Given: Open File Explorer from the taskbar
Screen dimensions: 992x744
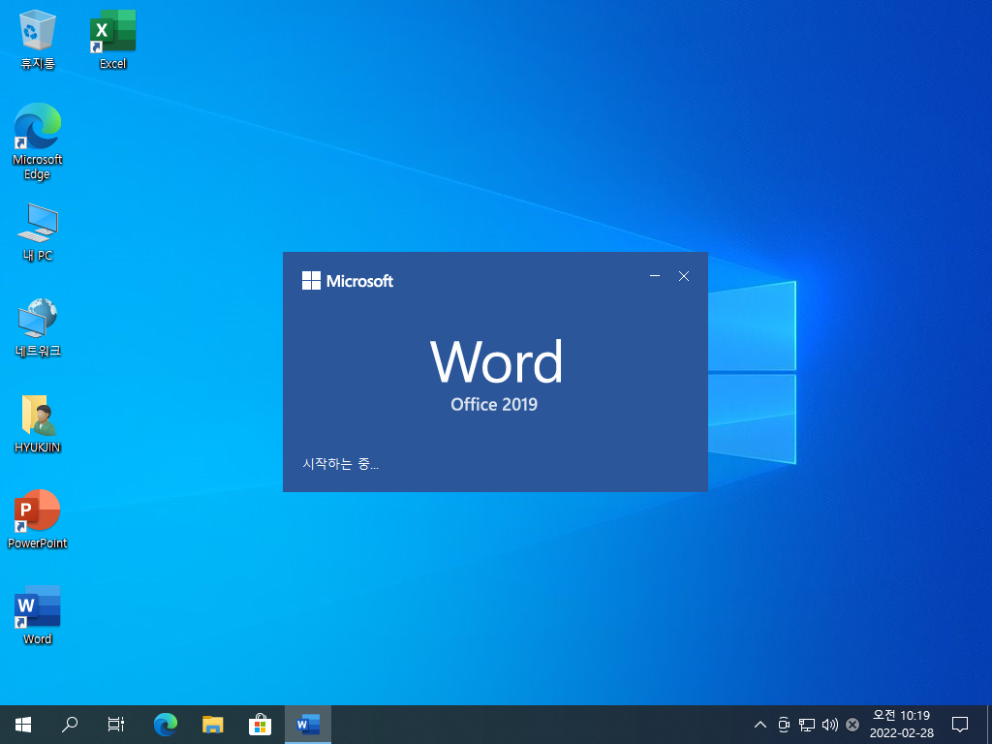Looking at the screenshot, I should [212, 725].
